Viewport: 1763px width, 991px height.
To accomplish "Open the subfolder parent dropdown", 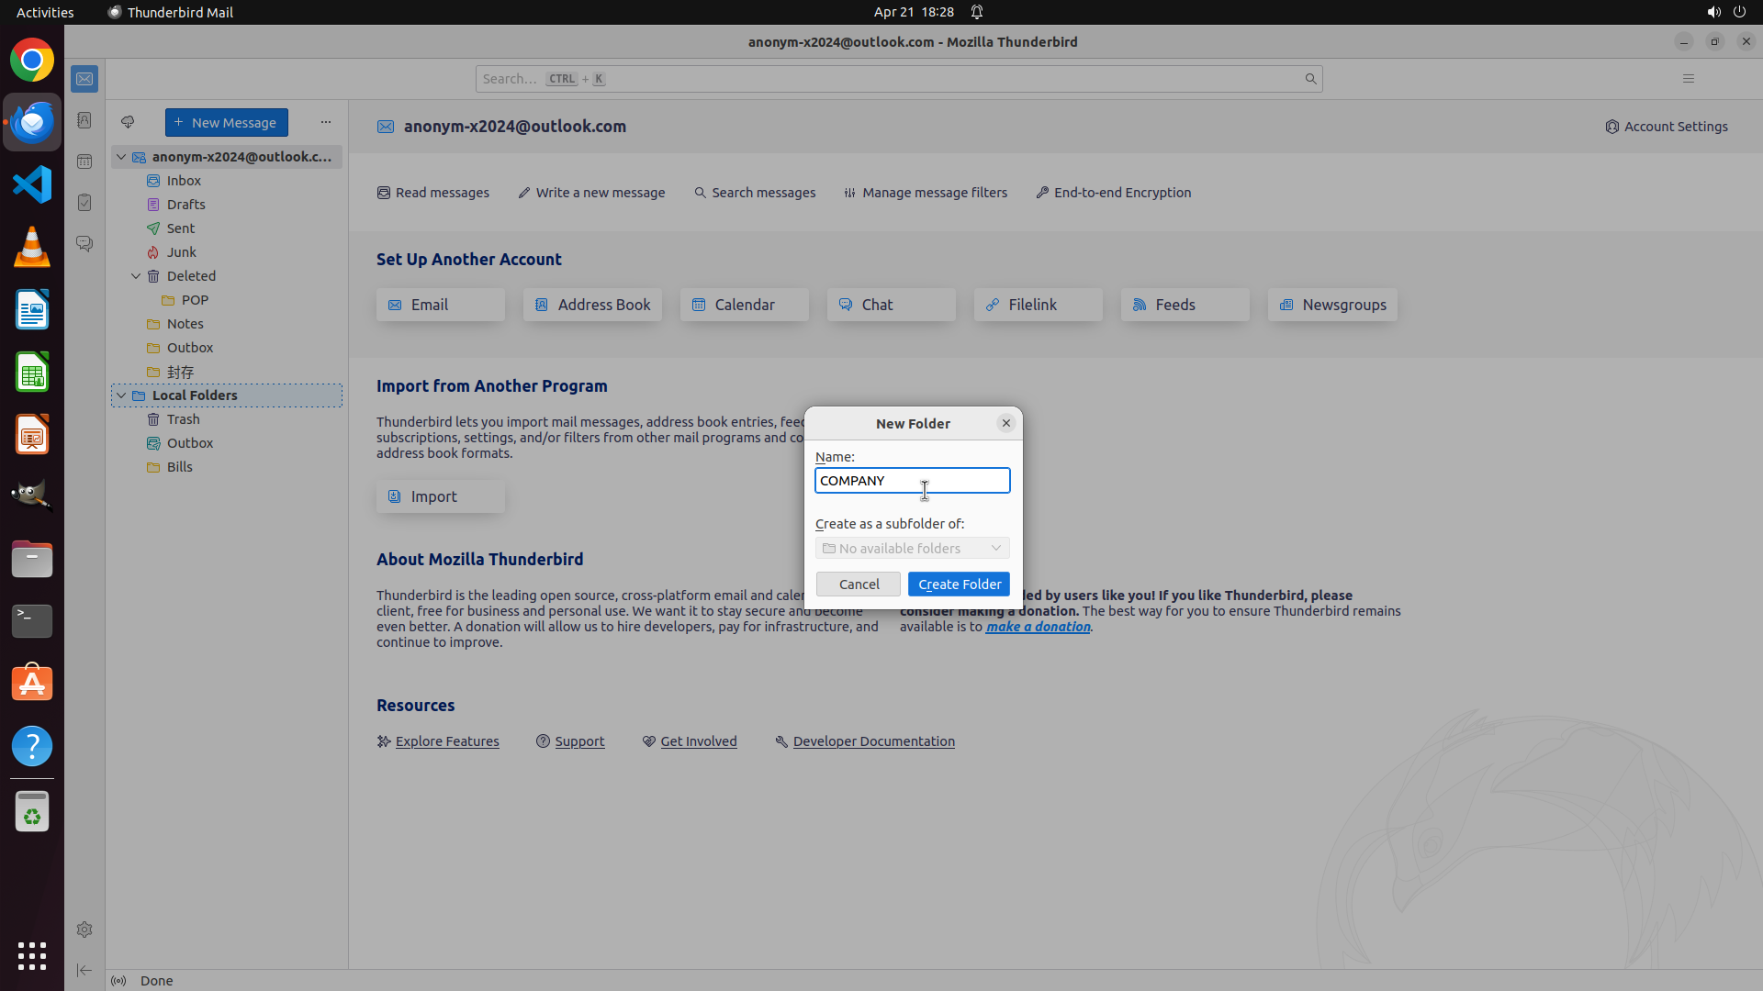I will pyautogui.click(x=912, y=548).
